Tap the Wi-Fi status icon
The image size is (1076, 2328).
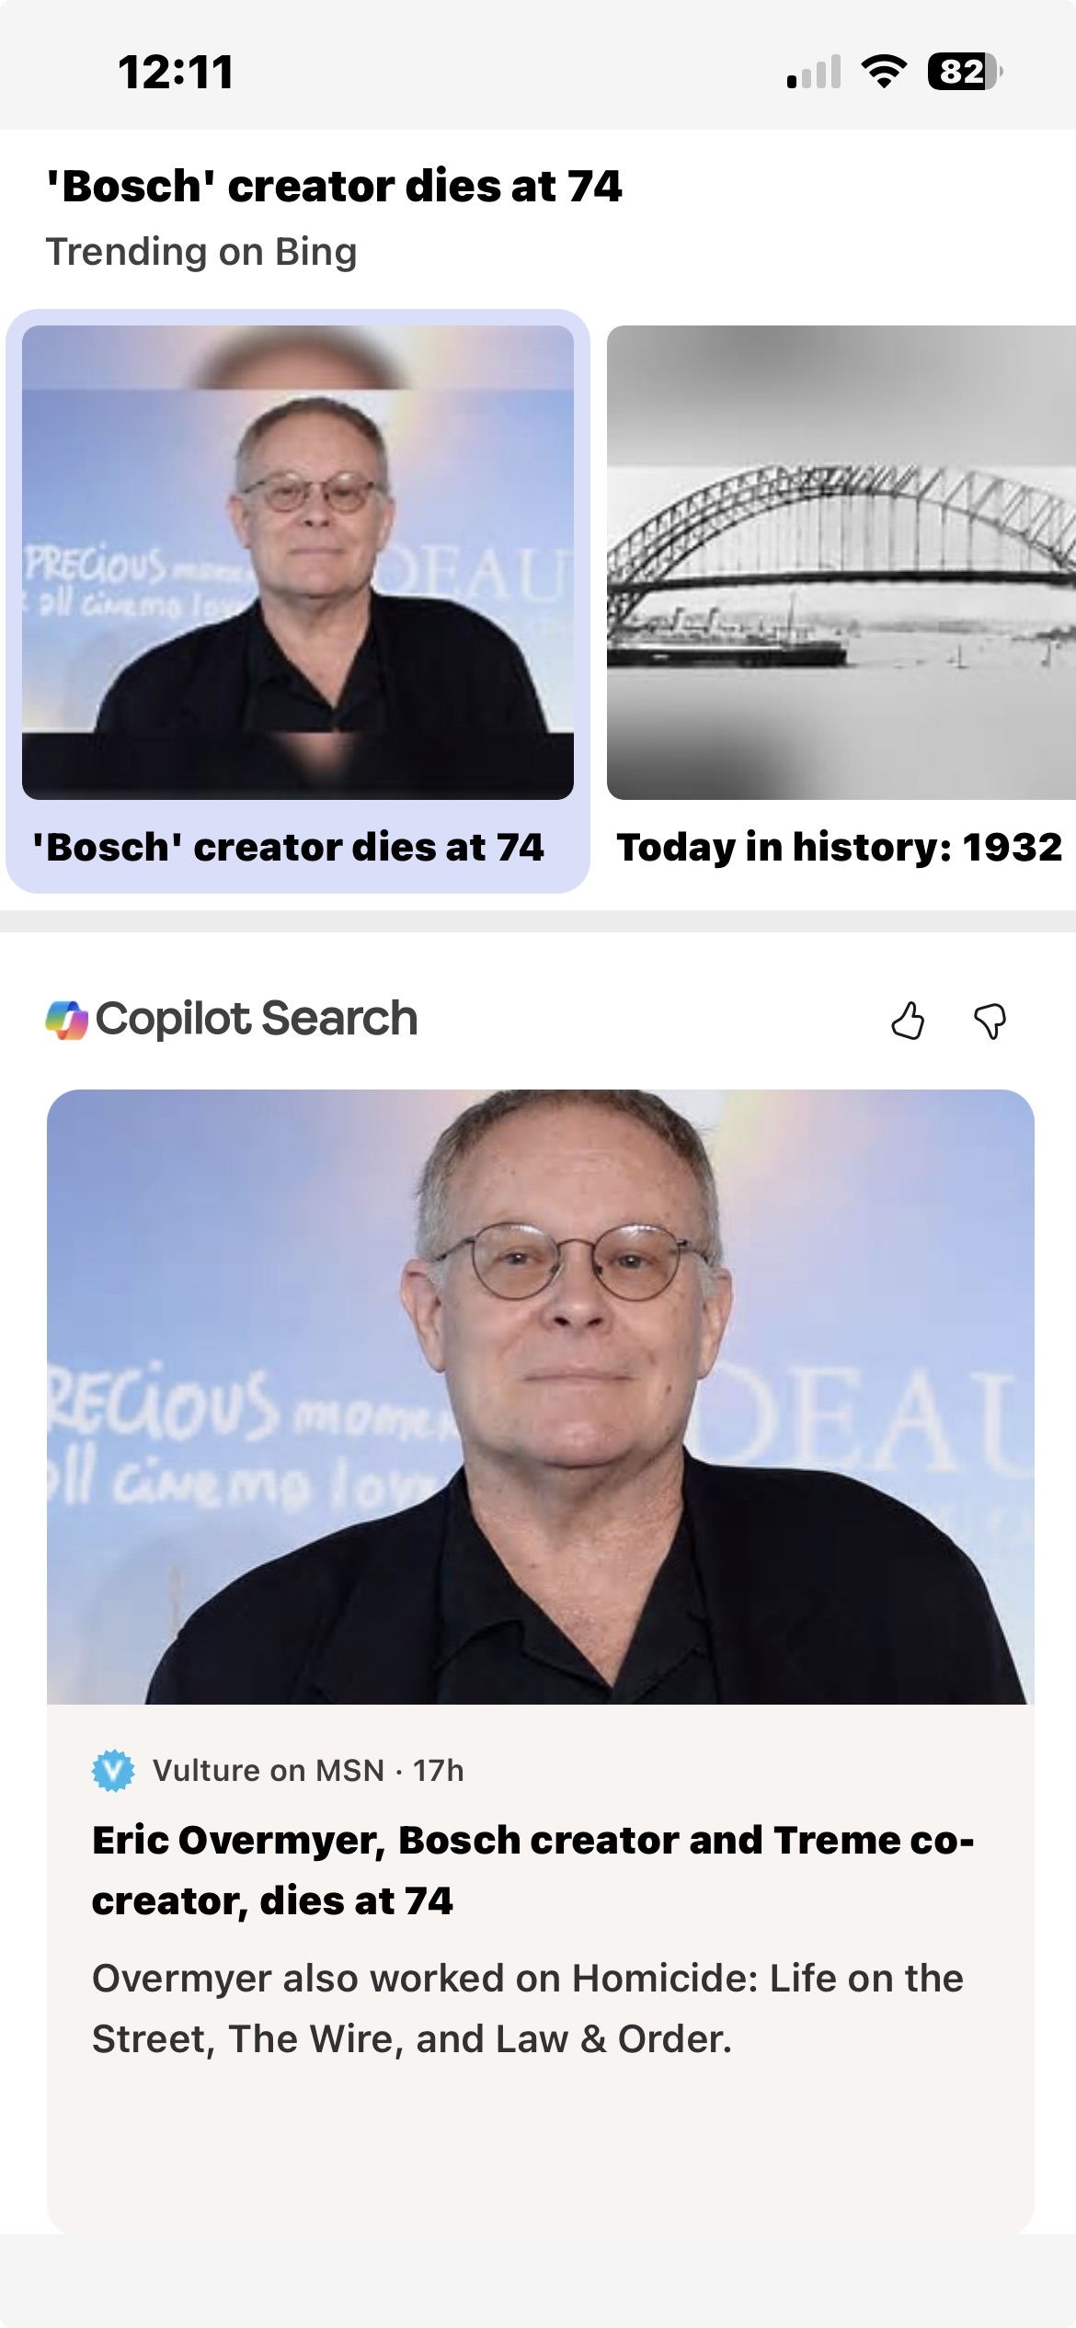point(884,71)
